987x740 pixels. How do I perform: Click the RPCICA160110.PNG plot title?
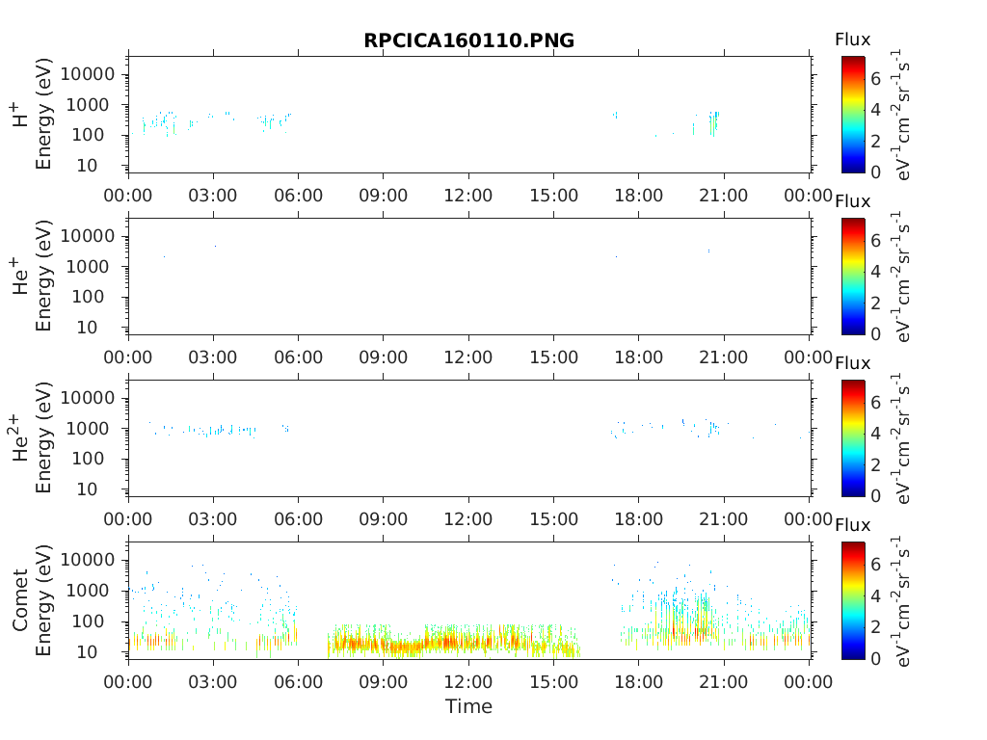point(469,40)
